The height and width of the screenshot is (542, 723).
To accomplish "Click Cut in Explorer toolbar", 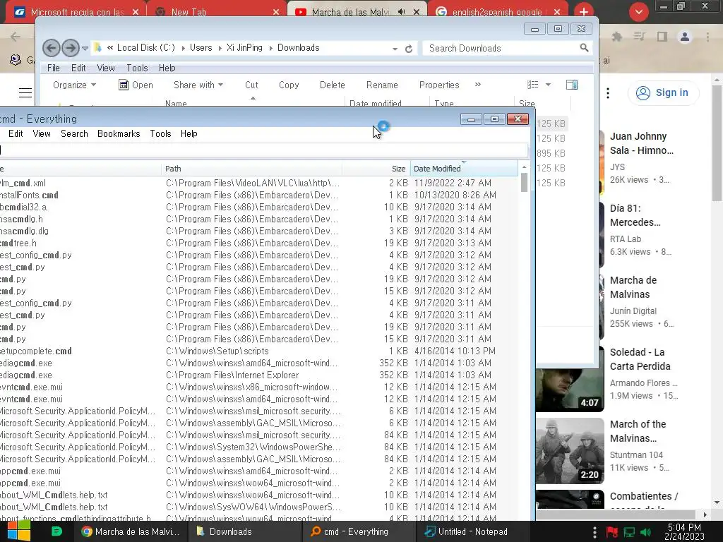I will pyautogui.click(x=251, y=85).
